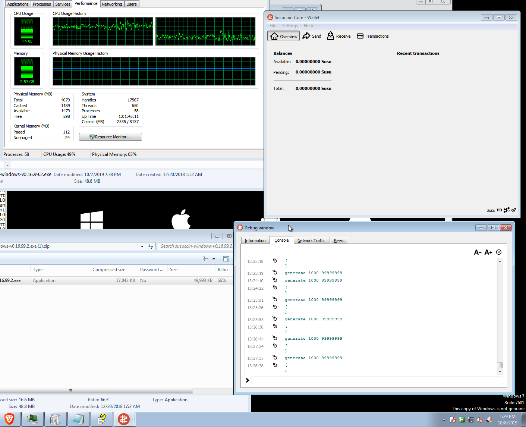526x427 pixels.
Task: Click the refresh arrows beside the explorer address bar
Action: pyautogui.click(x=151, y=246)
